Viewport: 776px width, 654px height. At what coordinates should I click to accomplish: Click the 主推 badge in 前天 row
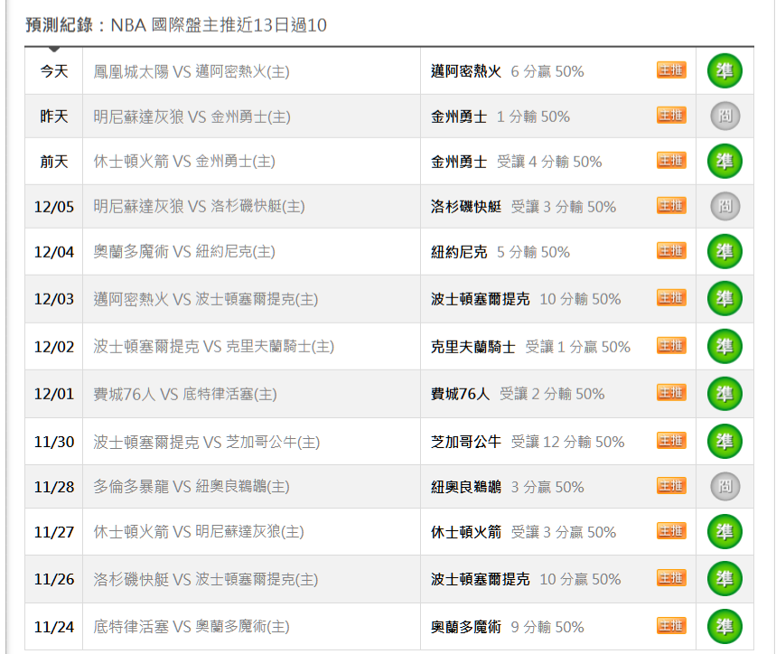671,160
